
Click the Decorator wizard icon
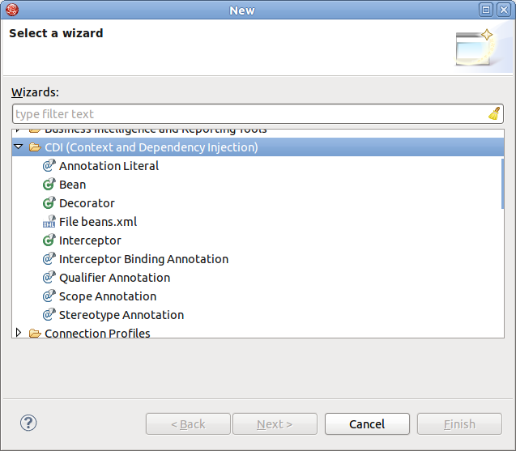point(49,203)
